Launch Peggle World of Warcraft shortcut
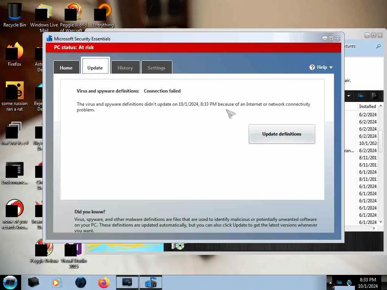Viewport: 387px width, 290px height. (73, 18)
